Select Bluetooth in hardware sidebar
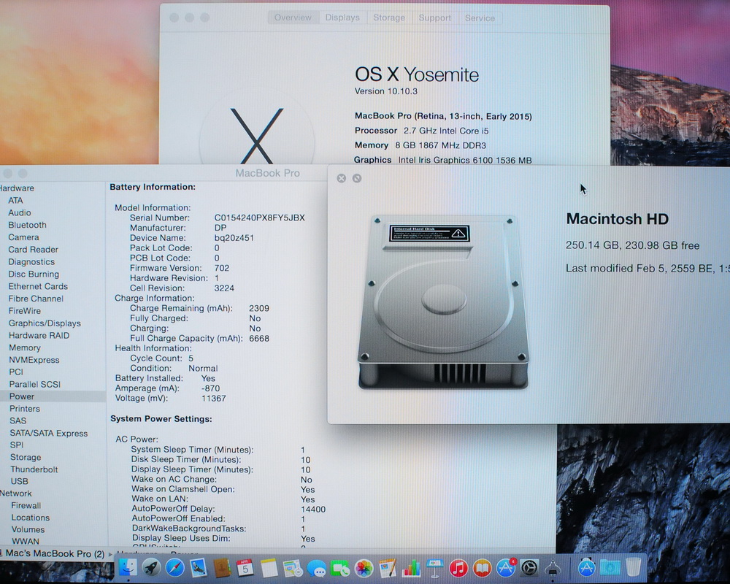Viewport: 730px width, 584px height. [28, 225]
